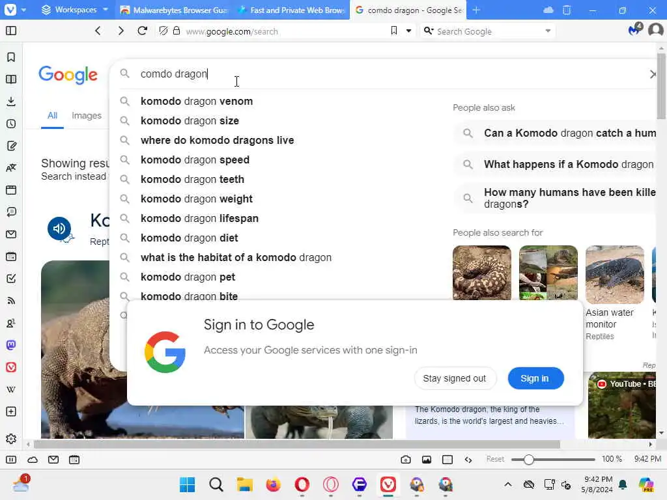This screenshot has width=667, height=500.
Task: Open closed tabs trash can
Action: point(567,10)
